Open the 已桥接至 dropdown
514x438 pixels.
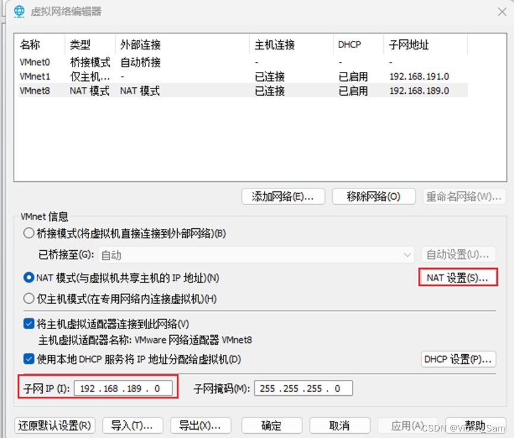point(256,255)
